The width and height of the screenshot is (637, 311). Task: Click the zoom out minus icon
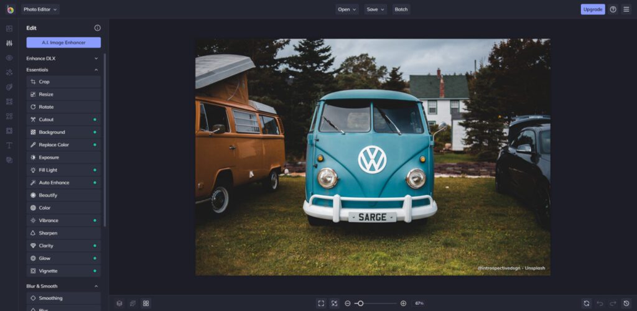(x=348, y=304)
